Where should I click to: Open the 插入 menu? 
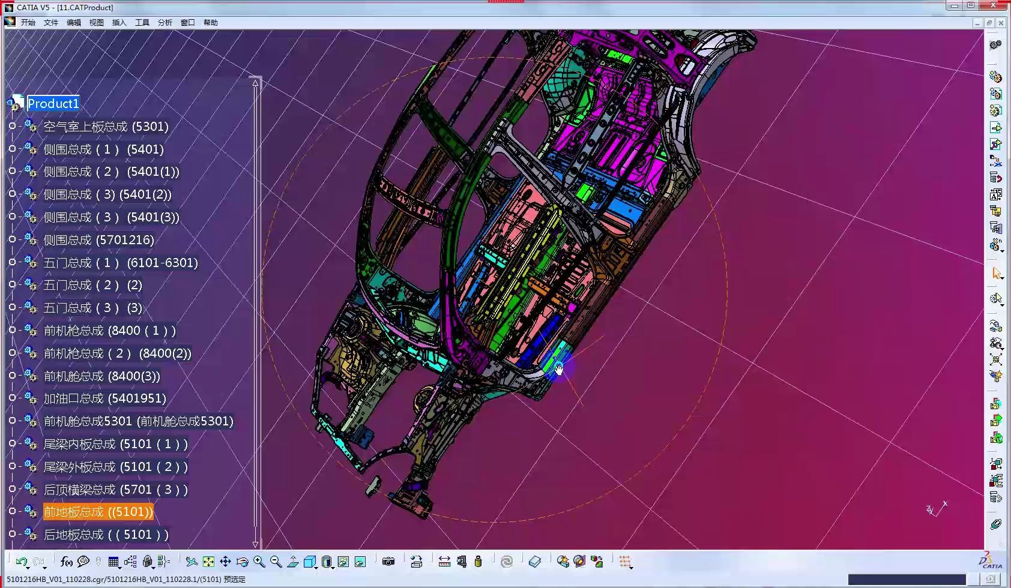119,22
